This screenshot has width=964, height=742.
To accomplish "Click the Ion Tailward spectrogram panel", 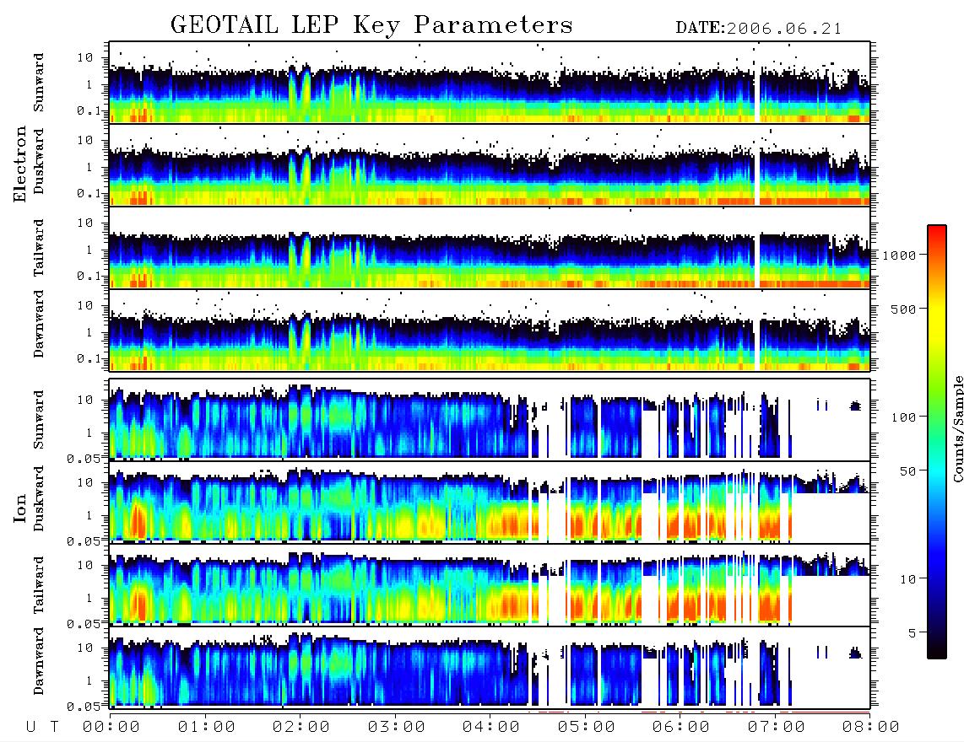I will point(490,585).
